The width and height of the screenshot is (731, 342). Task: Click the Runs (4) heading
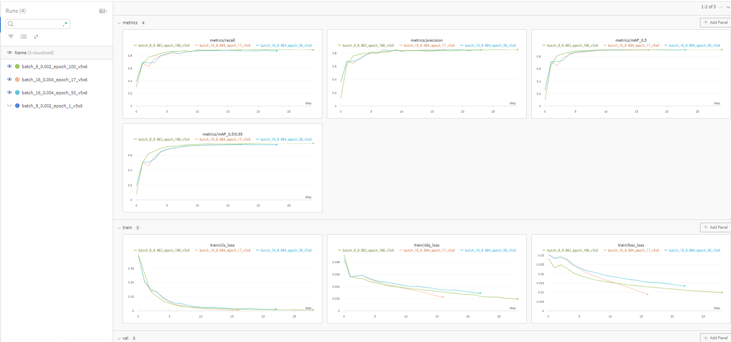pos(15,11)
